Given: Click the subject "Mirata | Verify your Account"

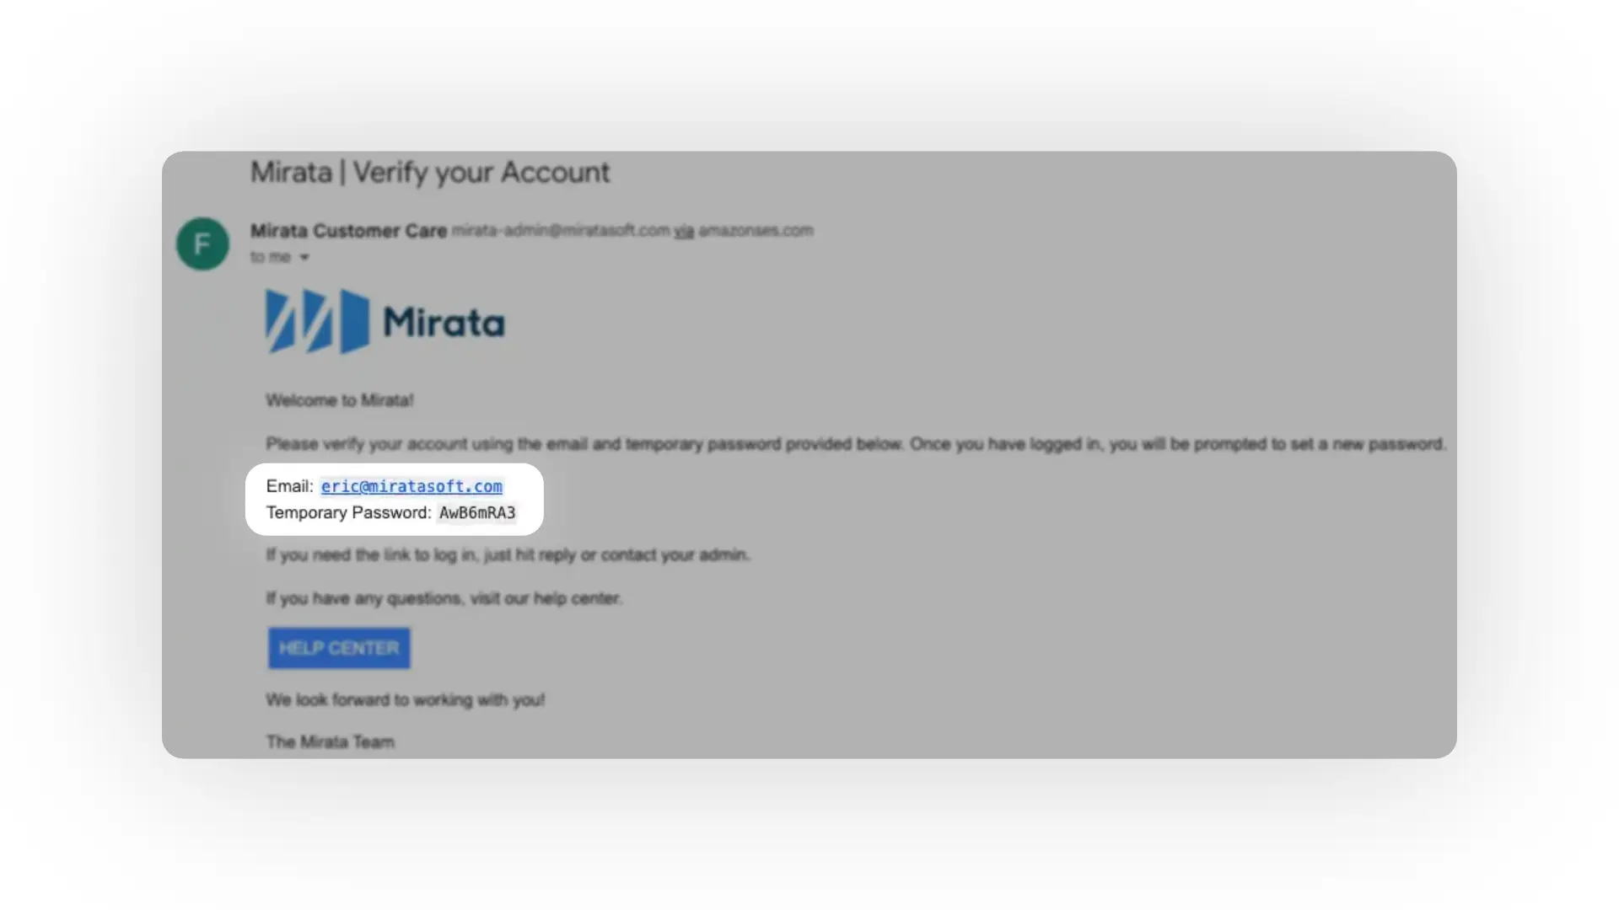Looking at the screenshot, I should [429, 172].
